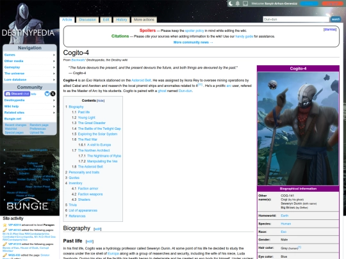Open the Edit tab
Screen dimensions: 346x259
click(106, 20)
